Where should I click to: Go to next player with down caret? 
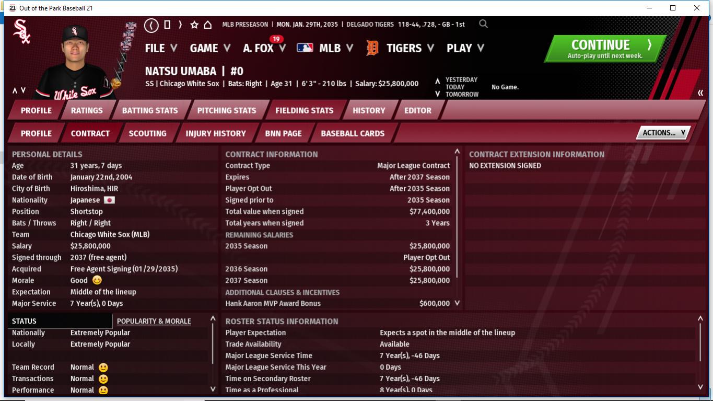[23, 90]
